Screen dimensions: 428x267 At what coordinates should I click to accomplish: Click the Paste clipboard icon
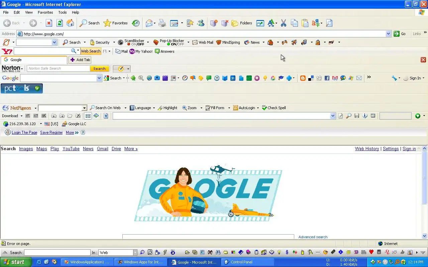tap(305, 23)
